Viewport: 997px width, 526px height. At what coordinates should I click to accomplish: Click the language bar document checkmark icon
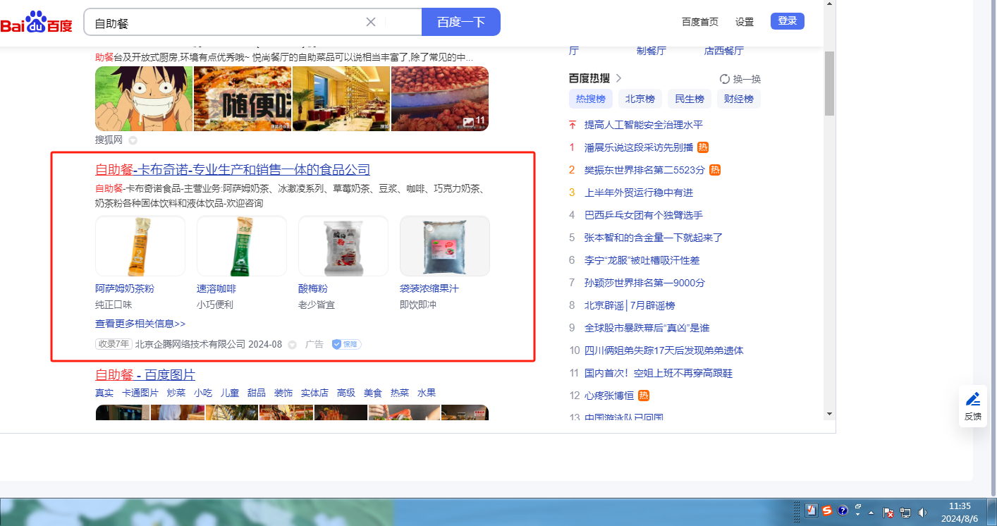click(812, 510)
